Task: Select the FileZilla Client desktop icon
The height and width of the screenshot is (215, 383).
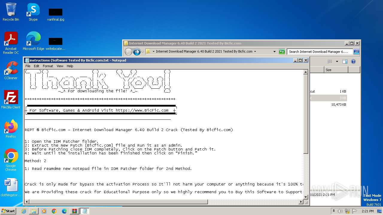Action: (x=11, y=100)
